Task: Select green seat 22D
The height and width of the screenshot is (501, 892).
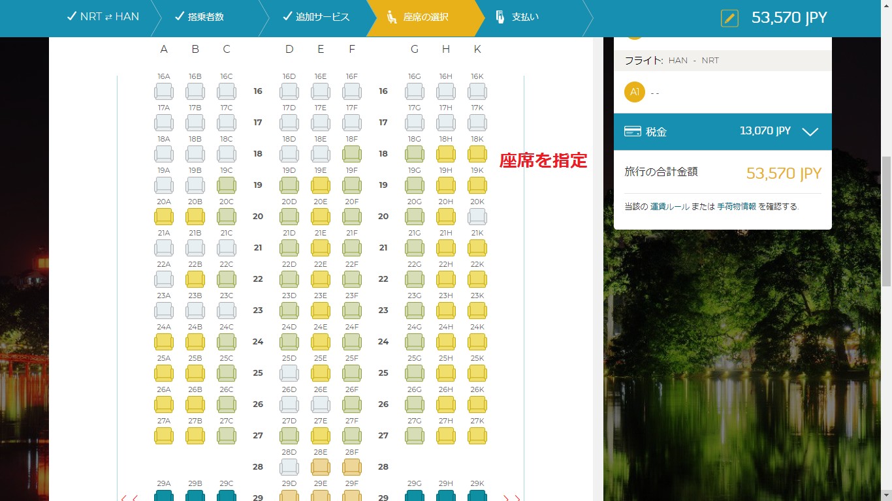Action: click(x=289, y=279)
